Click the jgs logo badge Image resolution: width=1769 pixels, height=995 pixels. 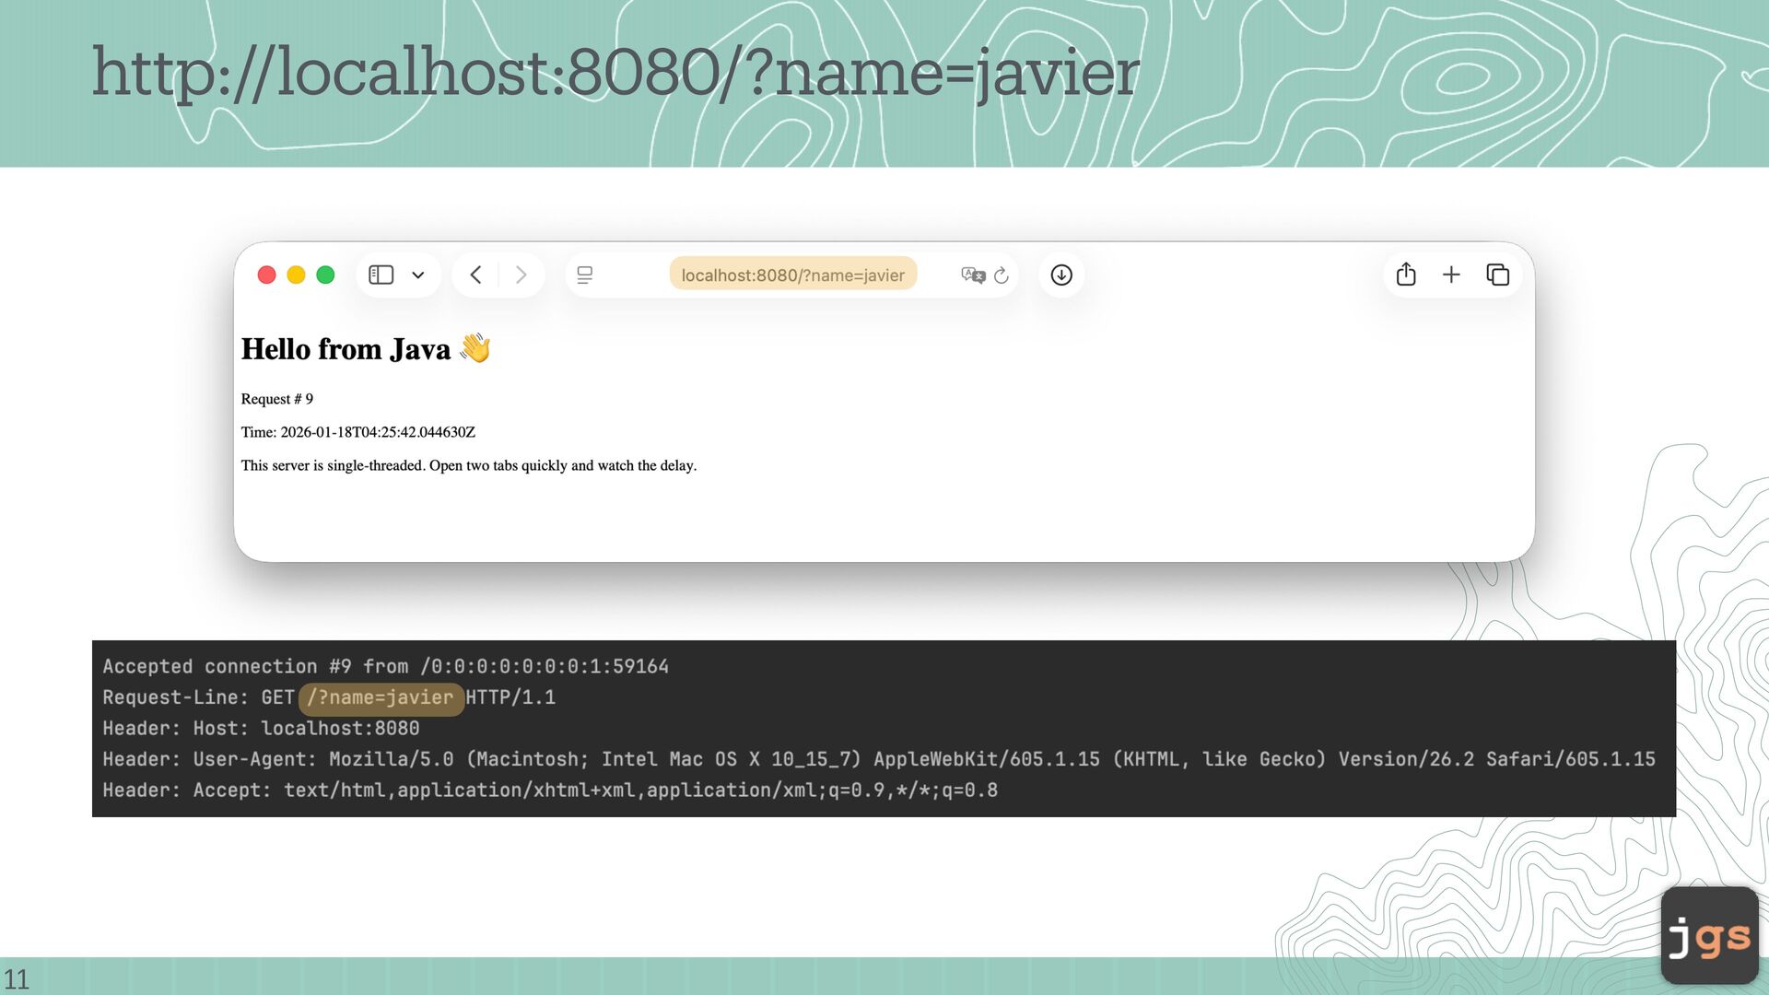[x=1709, y=936]
